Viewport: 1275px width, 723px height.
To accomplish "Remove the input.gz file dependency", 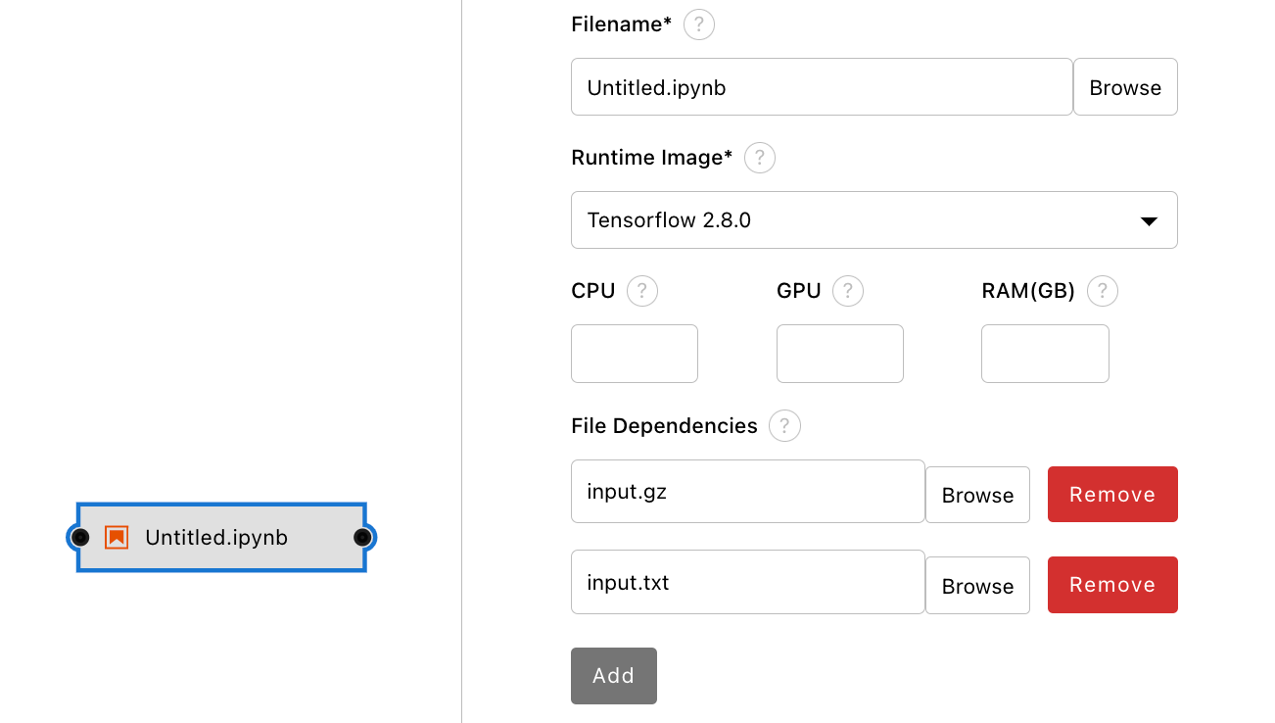I will pos(1112,495).
